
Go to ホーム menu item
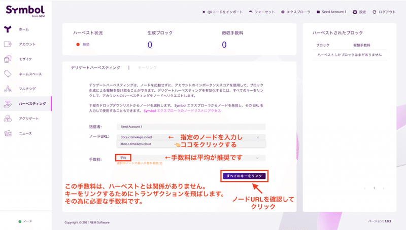[24, 29]
